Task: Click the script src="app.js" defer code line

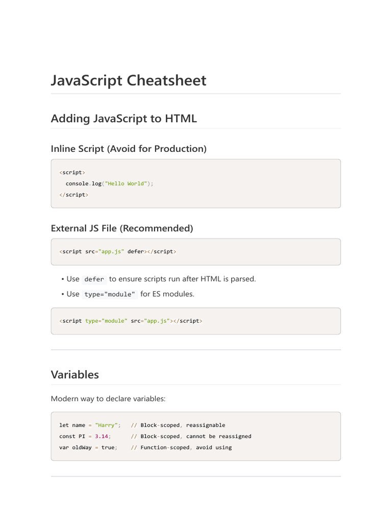Action: (x=118, y=251)
